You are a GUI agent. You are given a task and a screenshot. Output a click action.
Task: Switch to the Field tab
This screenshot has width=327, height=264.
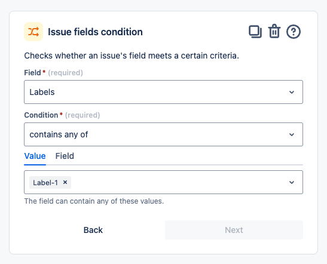click(65, 156)
